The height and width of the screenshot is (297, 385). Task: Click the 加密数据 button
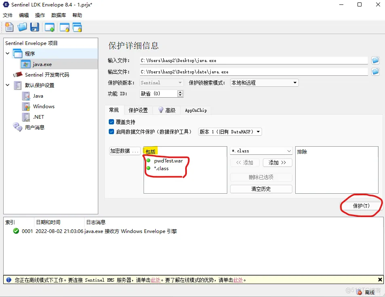(x=125, y=151)
